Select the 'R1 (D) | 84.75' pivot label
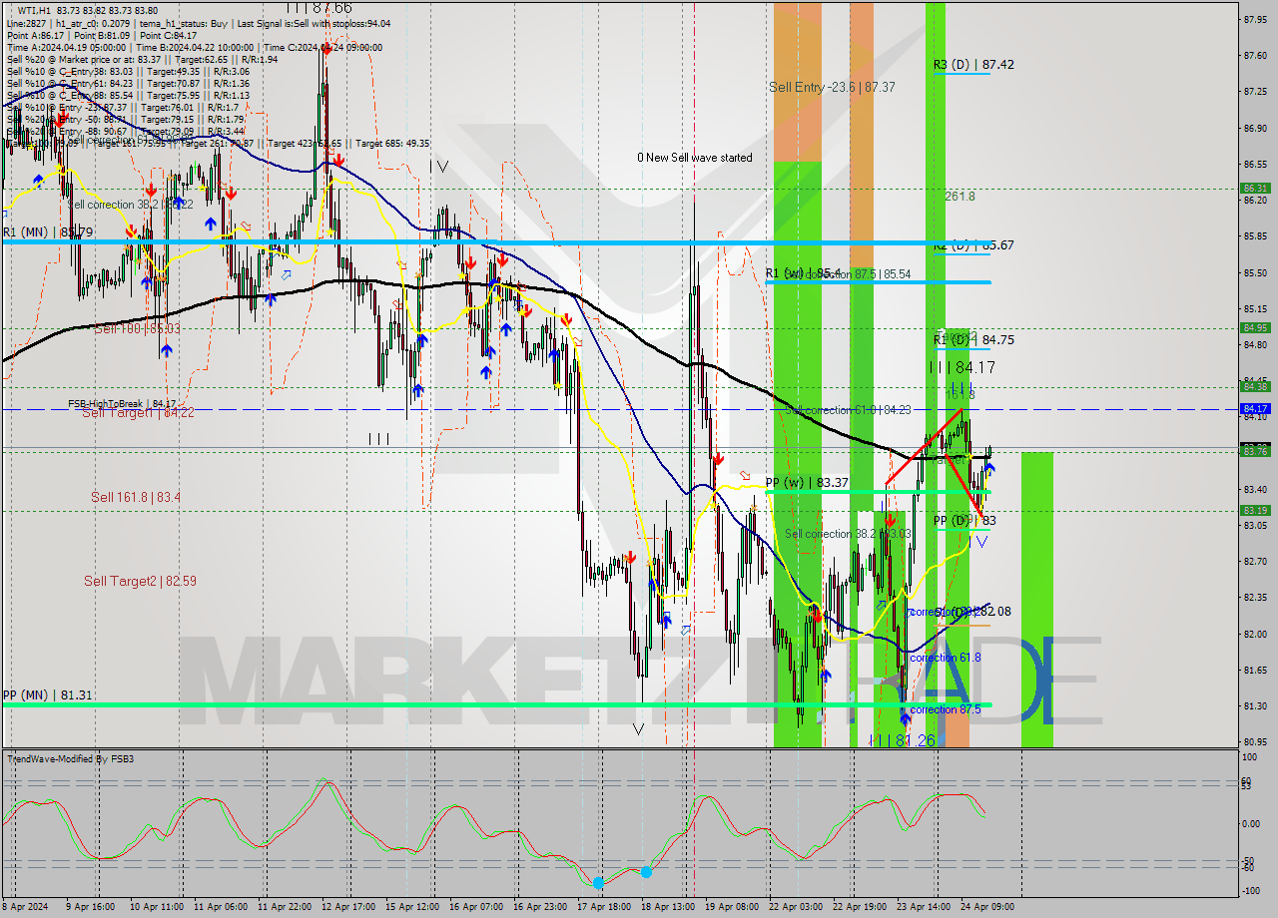 (x=973, y=340)
